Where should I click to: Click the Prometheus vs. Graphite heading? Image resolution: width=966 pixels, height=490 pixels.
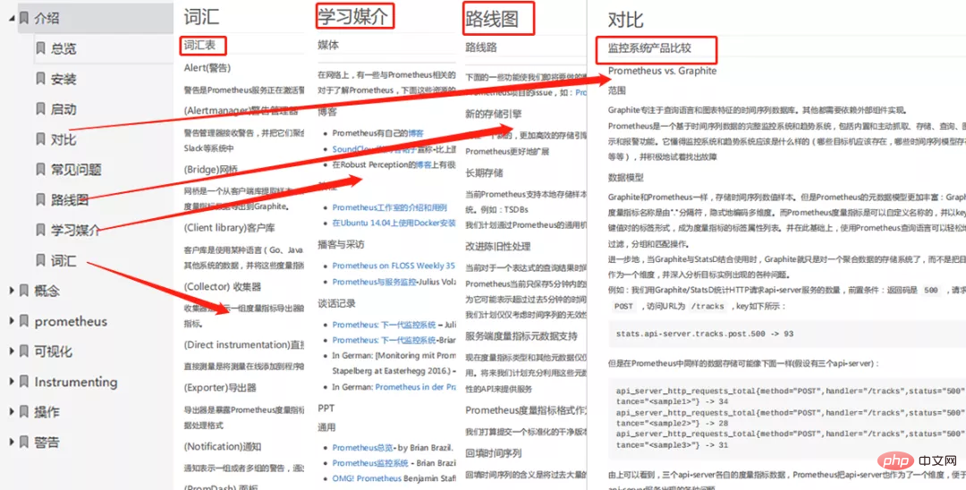tap(662, 71)
